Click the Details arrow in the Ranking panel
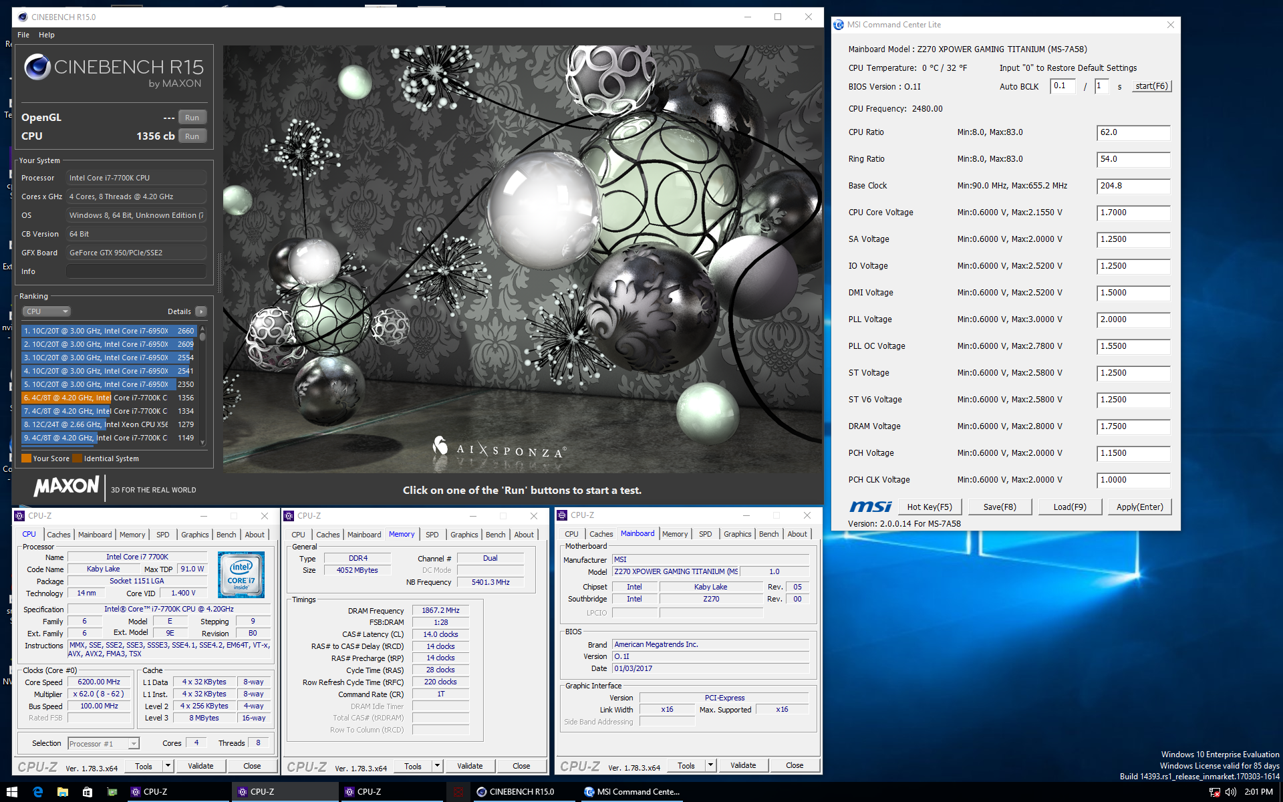This screenshot has width=1283, height=802. pos(201,311)
